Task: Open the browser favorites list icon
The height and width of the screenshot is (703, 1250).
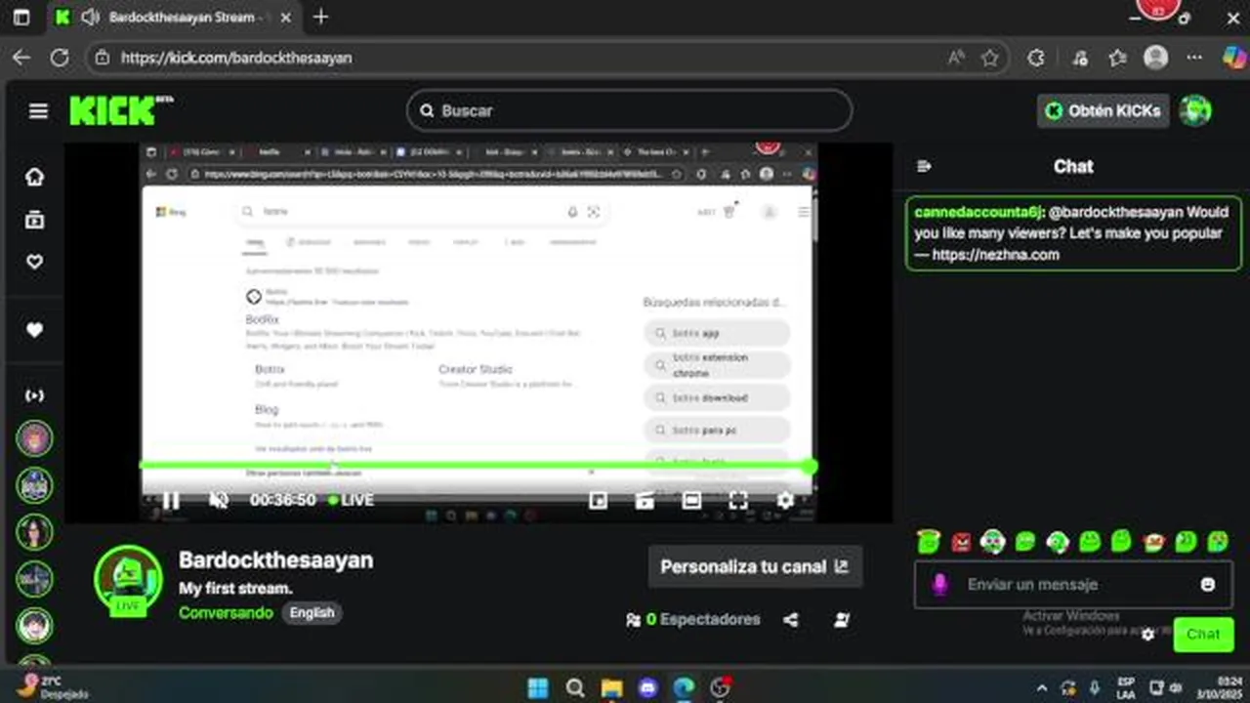Action: click(x=1118, y=58)
